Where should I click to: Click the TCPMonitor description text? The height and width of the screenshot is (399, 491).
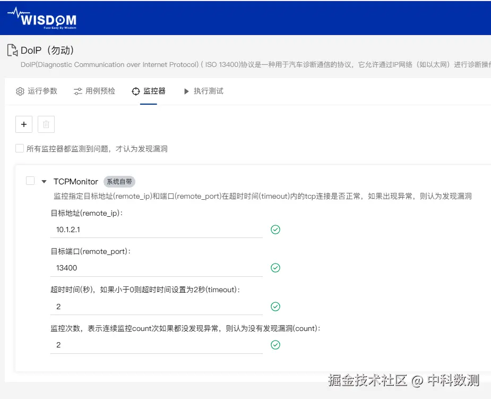point(262,196)
